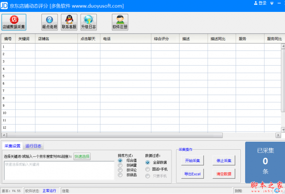The width and height of the screenshot is (285, 194).
Task: Click the 描述 column header
Action: pos(193,39)
